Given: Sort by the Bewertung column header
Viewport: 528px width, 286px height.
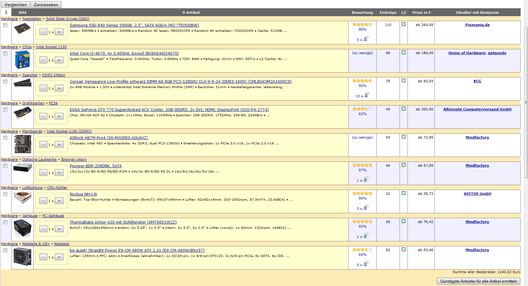Looking at the screenshot, I should pyautogui.click(x=362, y=13).
